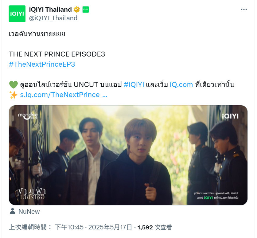
Task: Follow the iQ.com link
Action: point(181,84)
